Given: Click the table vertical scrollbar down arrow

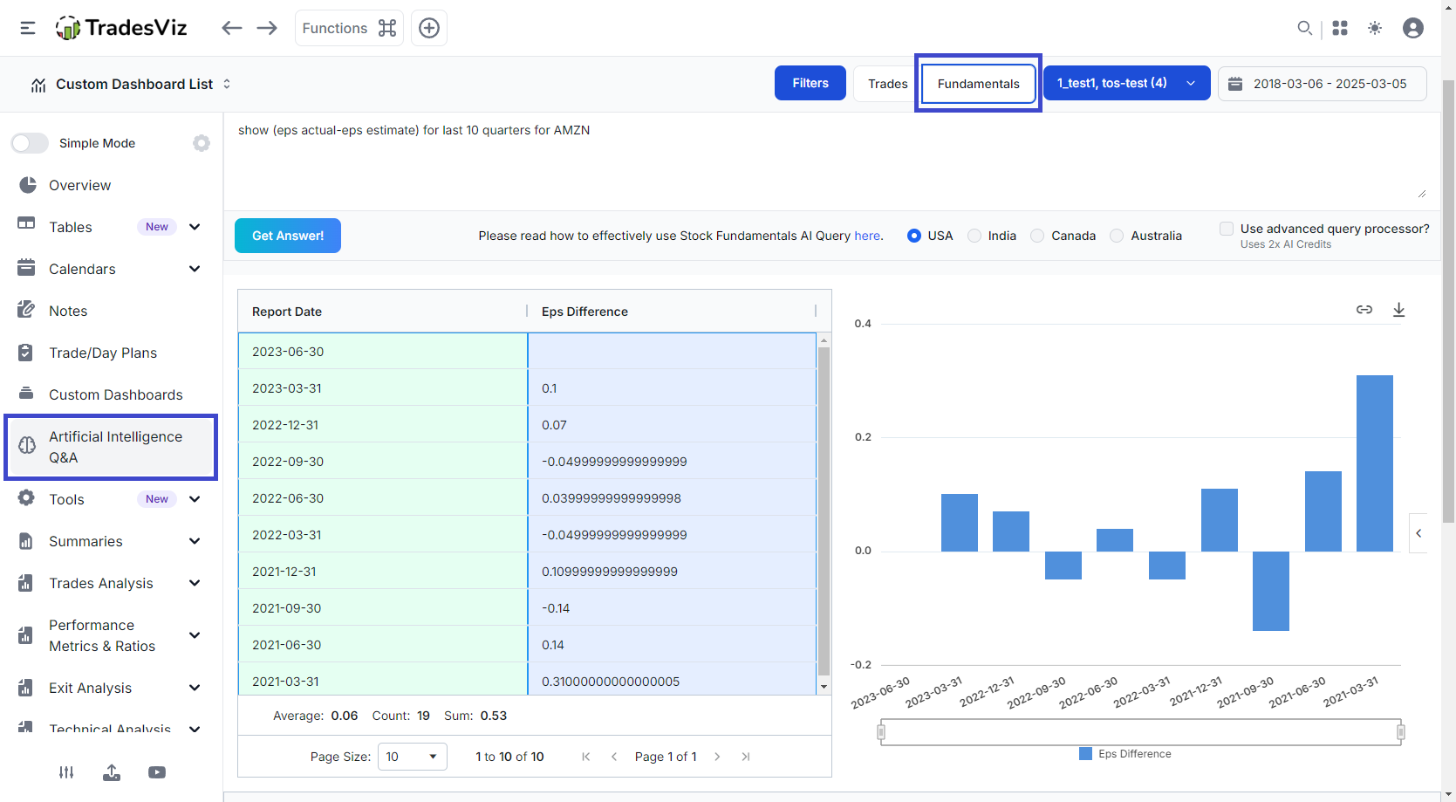Looking at the screenshot, I should [x=824, y=688].
